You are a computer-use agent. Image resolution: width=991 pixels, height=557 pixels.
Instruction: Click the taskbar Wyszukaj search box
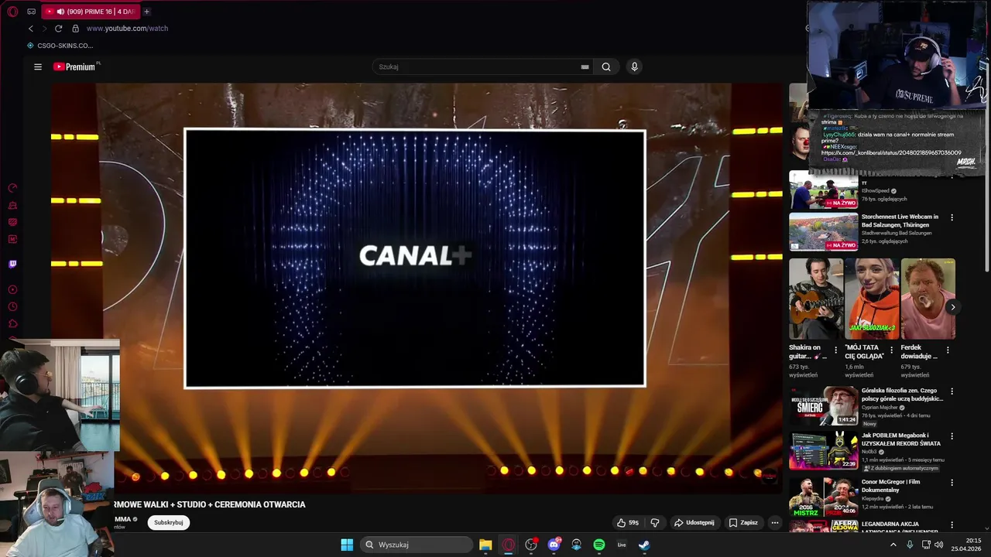pyautogui.click(x=417, y=545)
